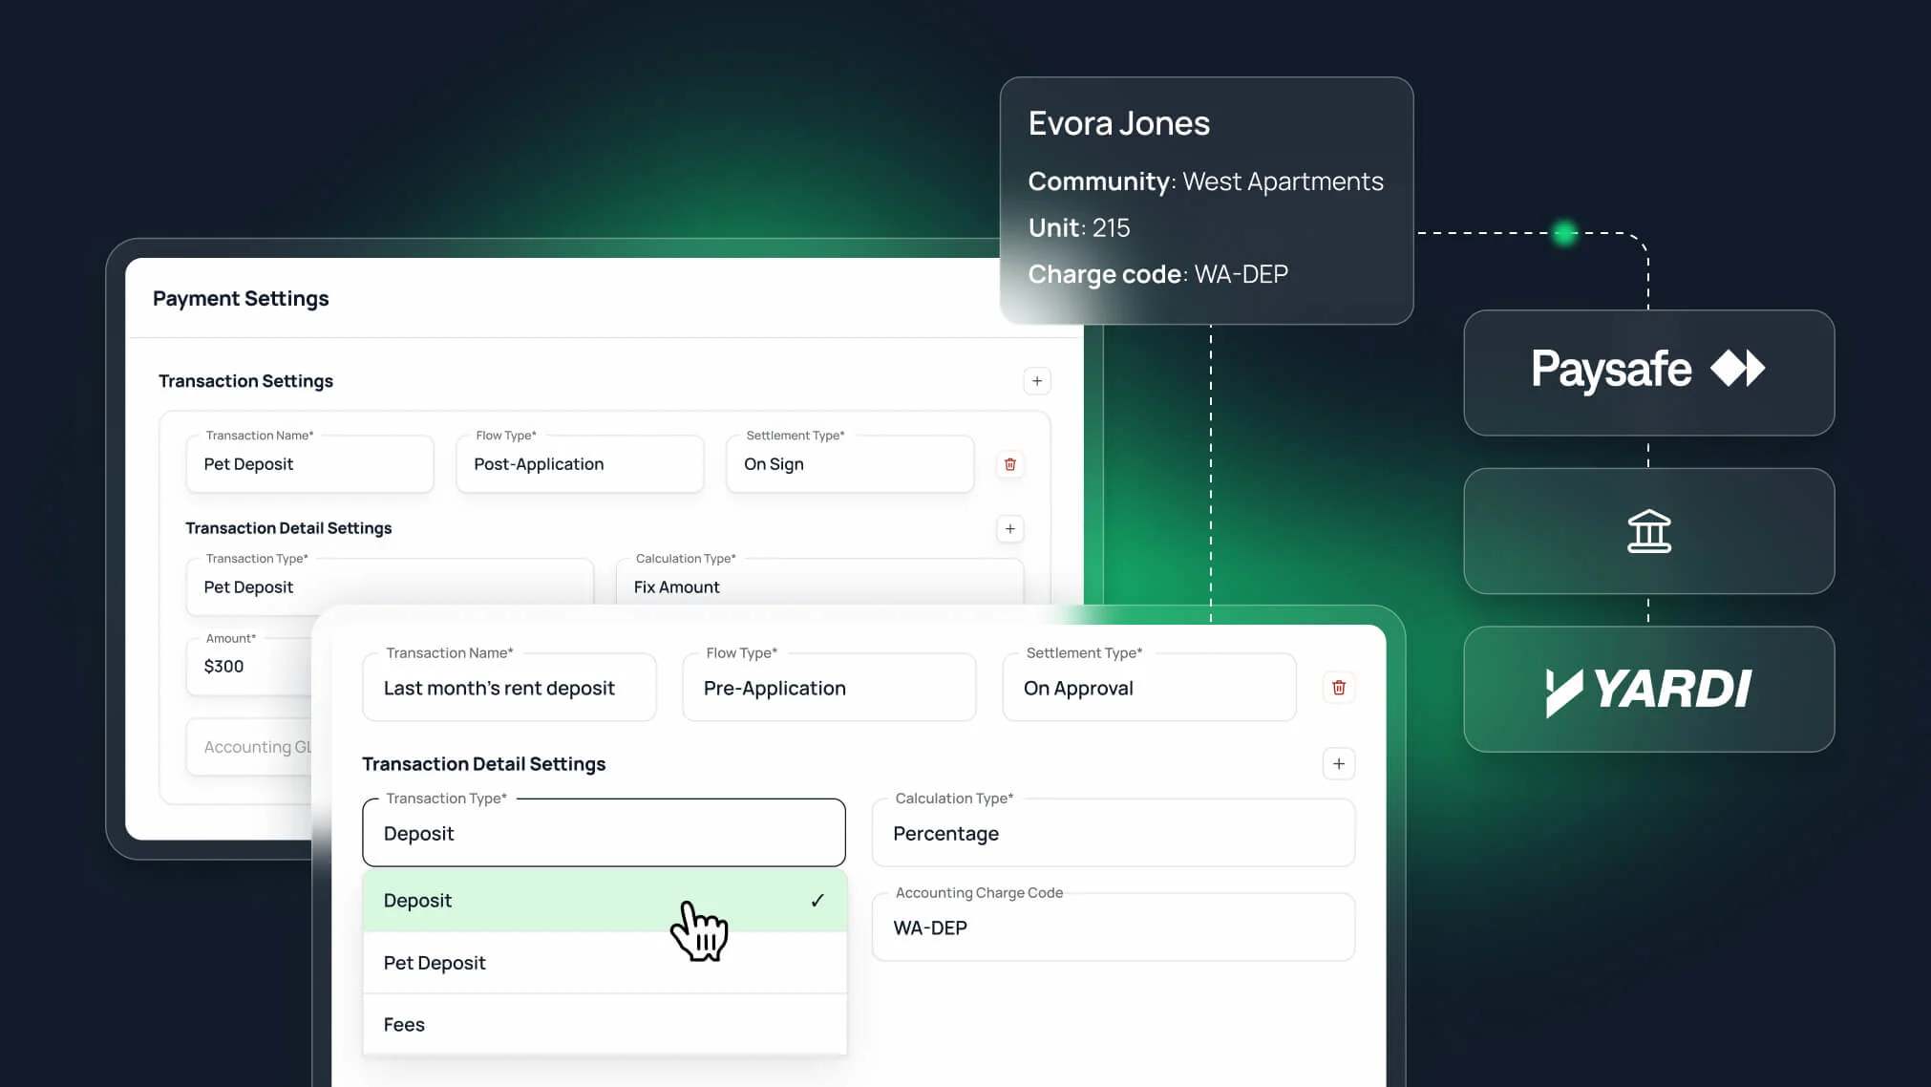Add a new Transaction Settings entry
This screenshot has height=1087, width=1931.
coord(1037,381)
